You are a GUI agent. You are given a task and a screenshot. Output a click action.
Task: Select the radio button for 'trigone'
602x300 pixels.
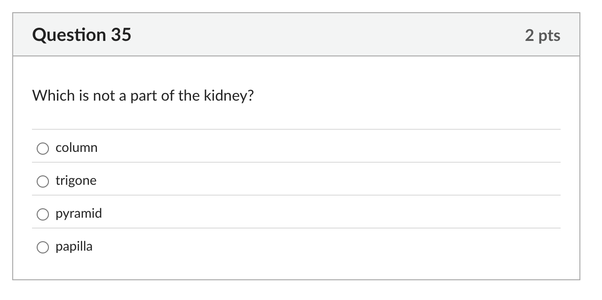[x=43, y=181]
